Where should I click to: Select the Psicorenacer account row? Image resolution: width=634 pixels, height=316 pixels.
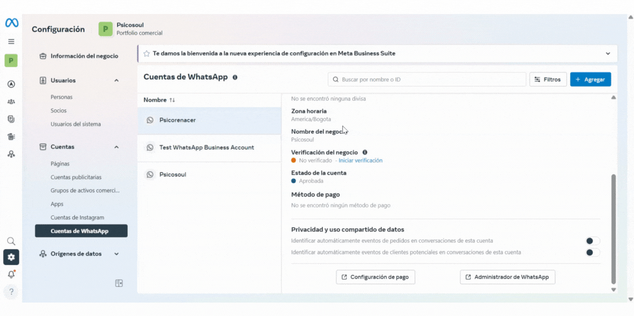(209, 120)
